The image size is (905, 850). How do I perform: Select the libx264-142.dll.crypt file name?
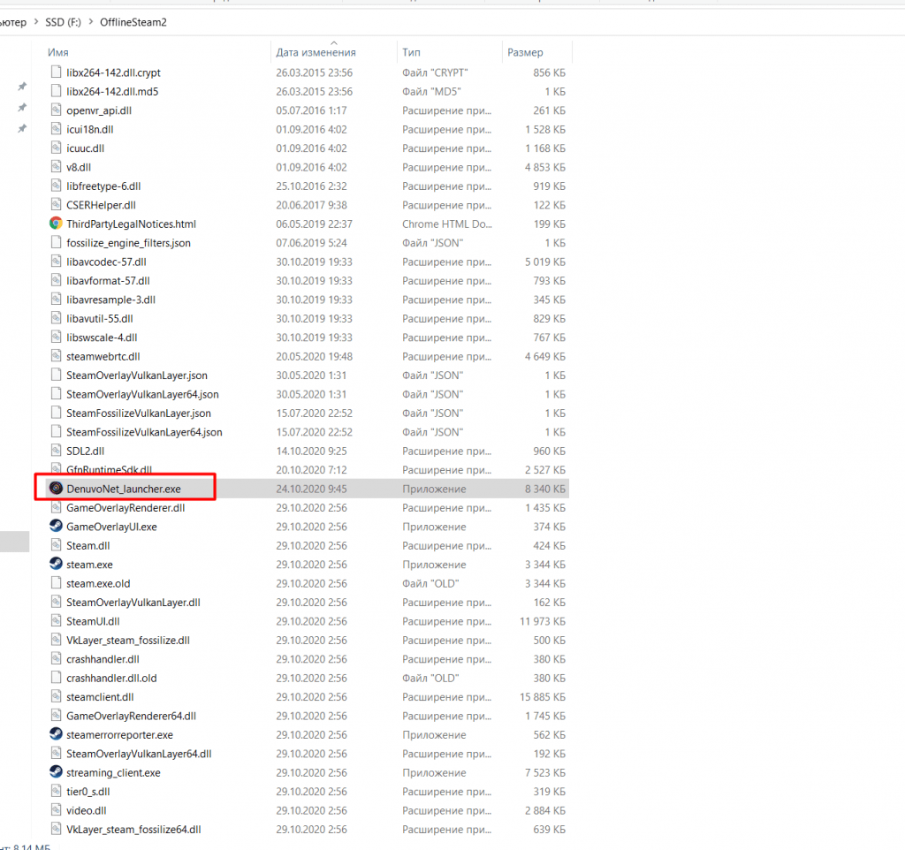113,72
